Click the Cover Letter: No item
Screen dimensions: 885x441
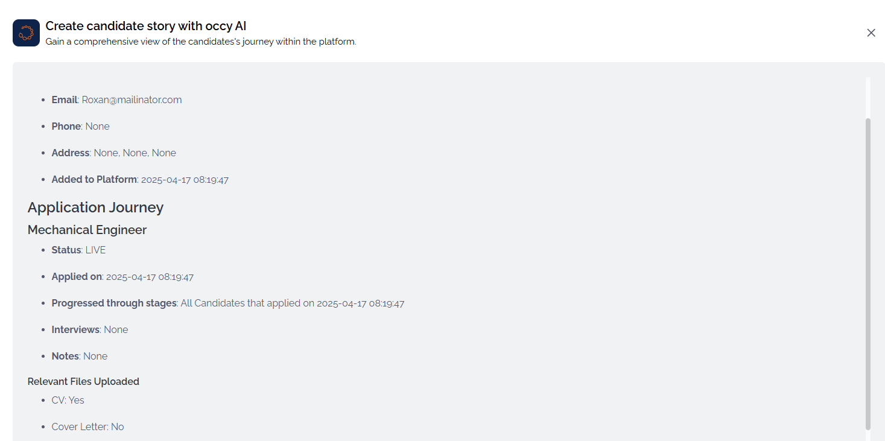[x=87, y=427]
